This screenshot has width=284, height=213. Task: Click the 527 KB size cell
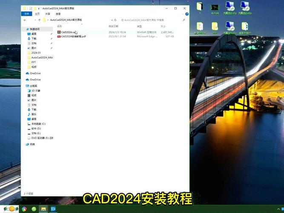pyautogui.click(x=170, y=37)
